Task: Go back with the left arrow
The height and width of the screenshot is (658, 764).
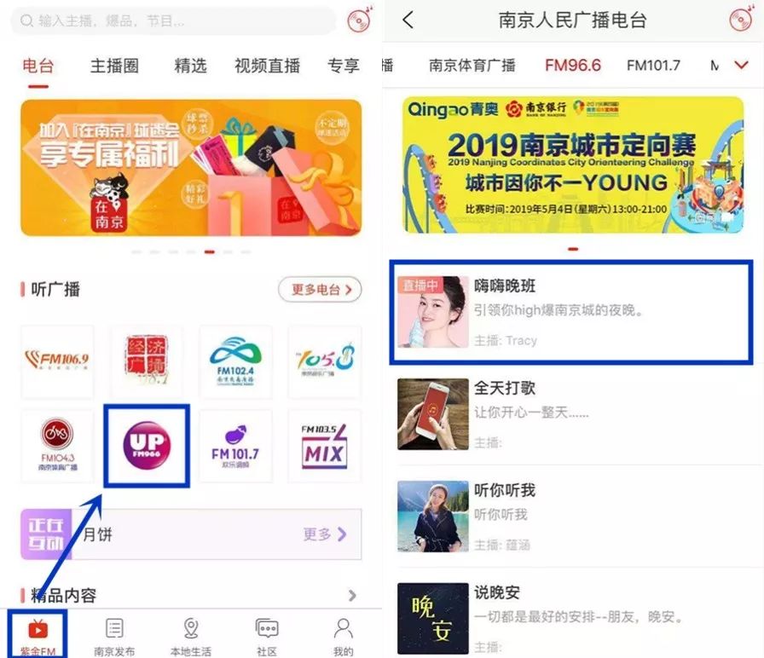Action: 408,20
